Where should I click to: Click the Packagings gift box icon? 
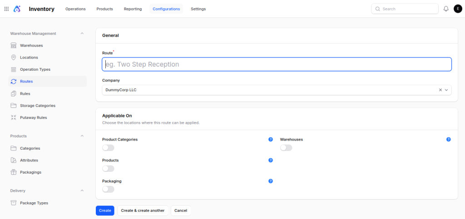(13, 172)
